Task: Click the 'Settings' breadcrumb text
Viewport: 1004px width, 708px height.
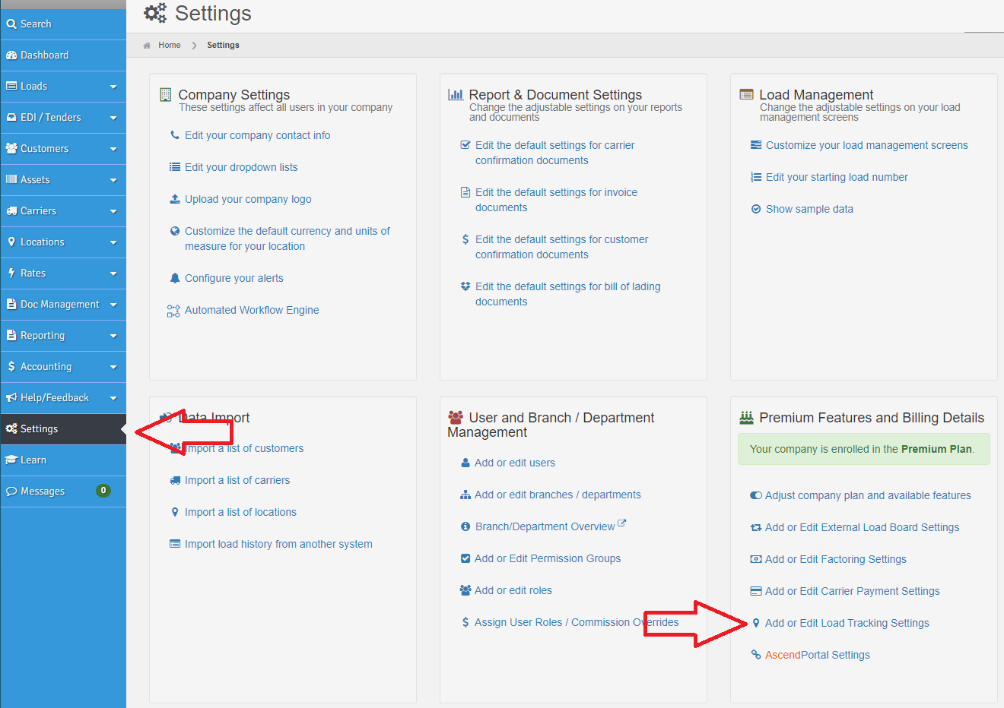Action: pyautogui.click(x=223, y=45)
